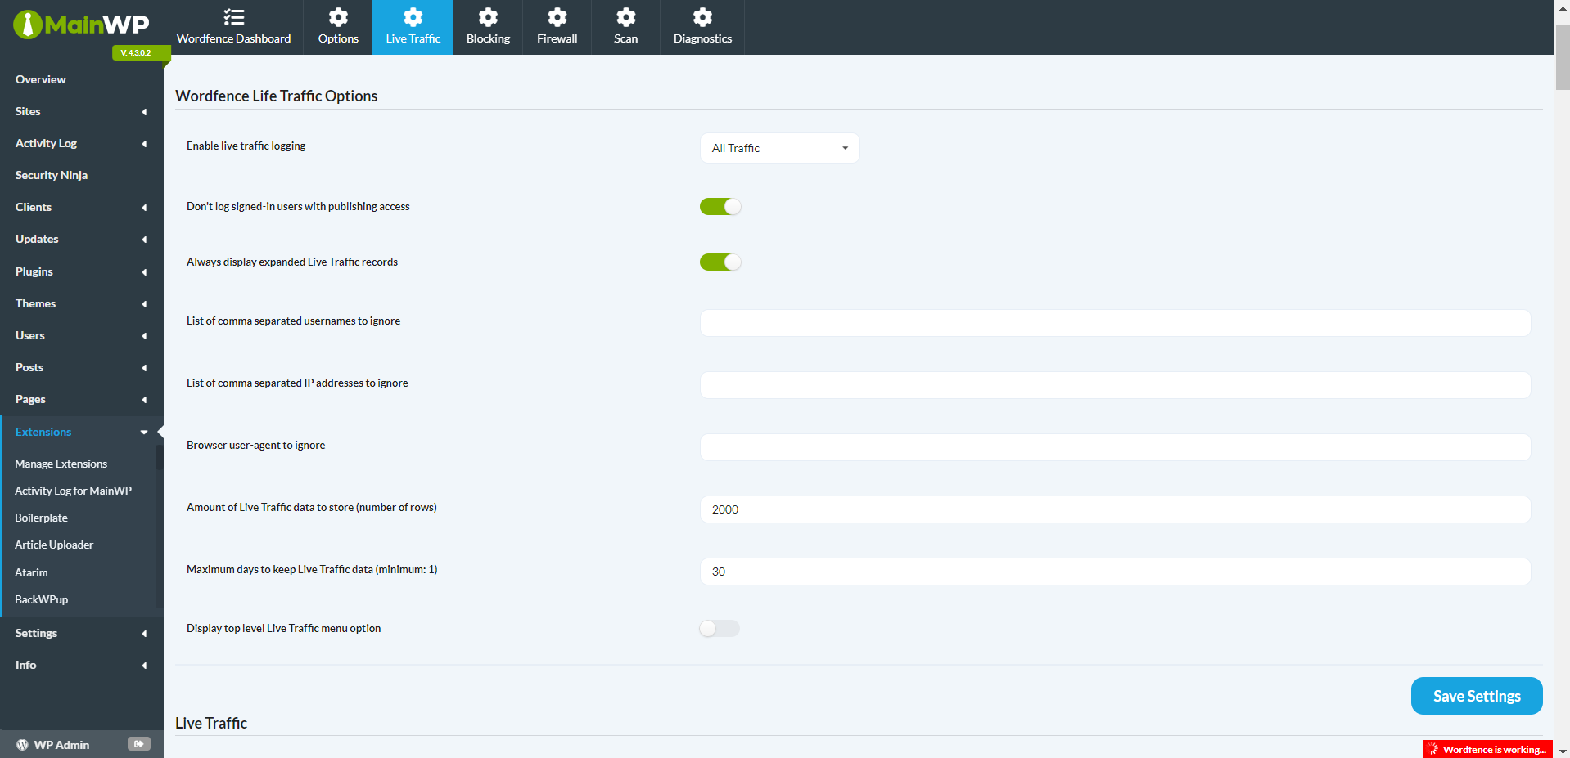Image resolution: width=1570 pixels, height=758 pixels.
Task: Click the IP addresses to ignore field
Action: point(1115,385)
